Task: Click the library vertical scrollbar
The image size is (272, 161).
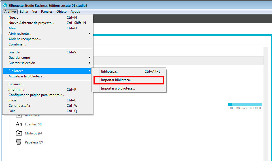Action: tap(265, 104)
